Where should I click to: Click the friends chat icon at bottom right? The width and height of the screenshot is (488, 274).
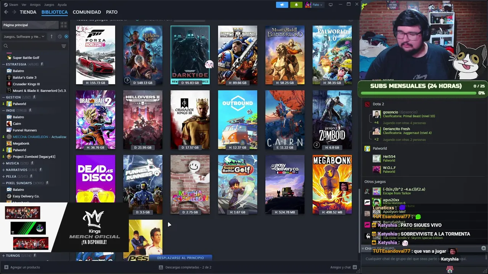pos(355,267)
